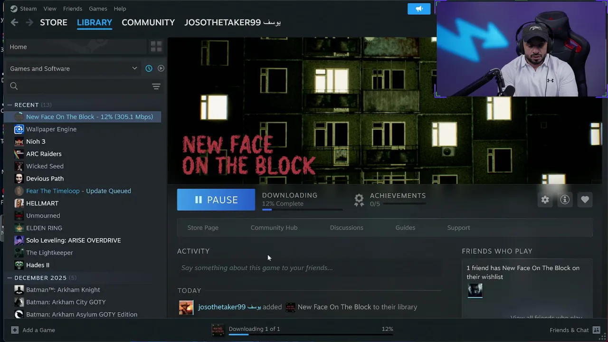Click the HELLMART game icon
Screen dimensions: 608x342
coord(19,203)
